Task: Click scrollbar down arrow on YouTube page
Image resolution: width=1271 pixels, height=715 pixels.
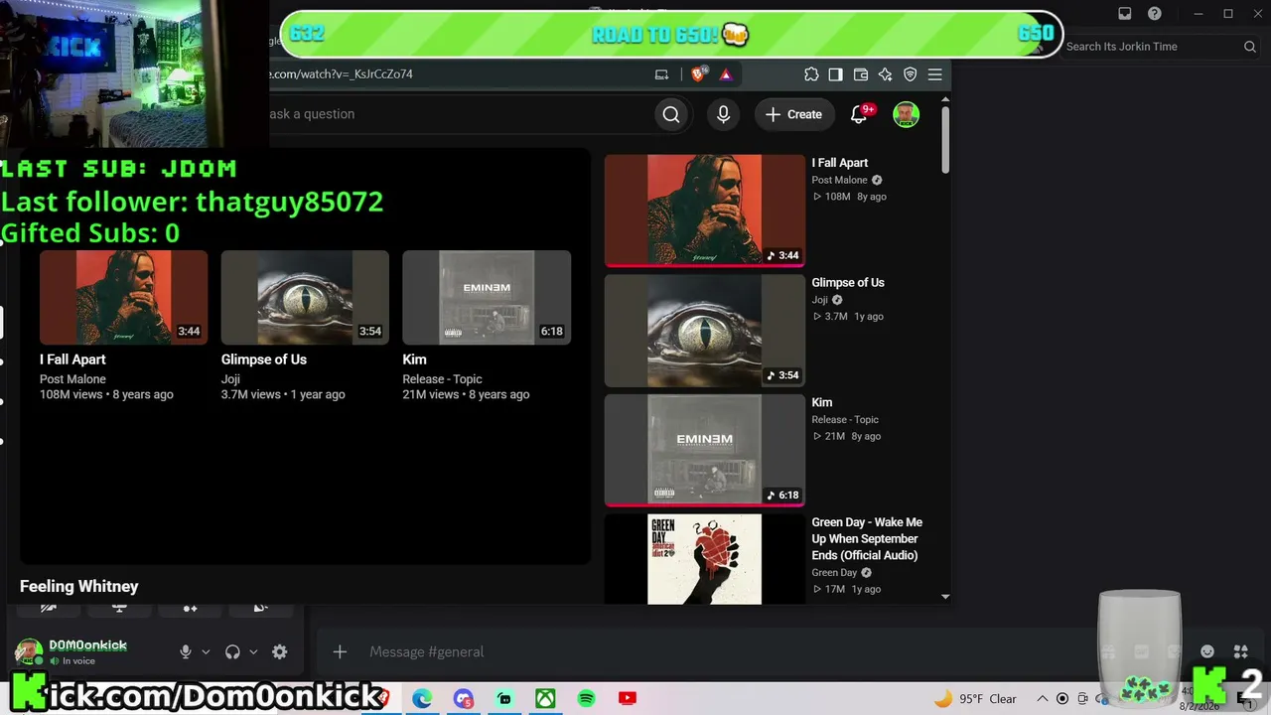Action: [x=945, y=597]
